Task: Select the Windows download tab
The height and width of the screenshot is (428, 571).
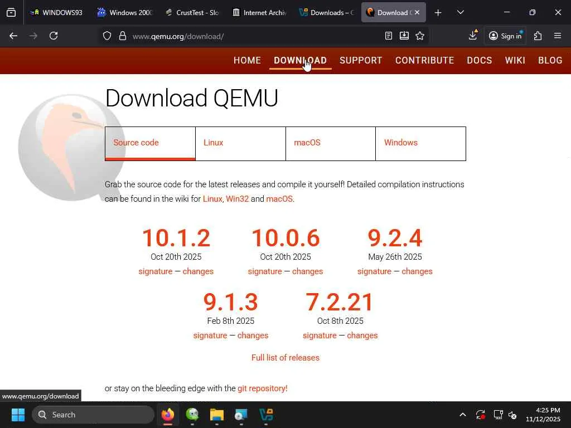Action: (420, 143)
